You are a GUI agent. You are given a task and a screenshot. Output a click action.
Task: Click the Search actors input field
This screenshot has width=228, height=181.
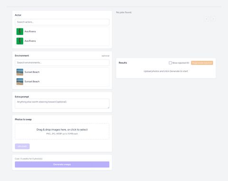62,22
